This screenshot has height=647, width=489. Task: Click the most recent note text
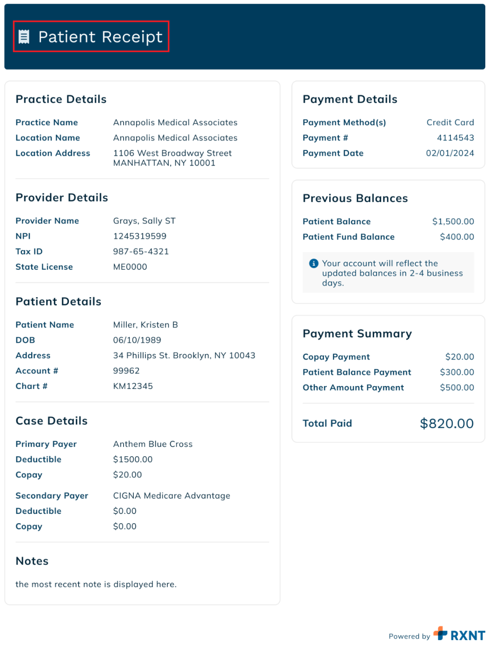coord(96,584)
